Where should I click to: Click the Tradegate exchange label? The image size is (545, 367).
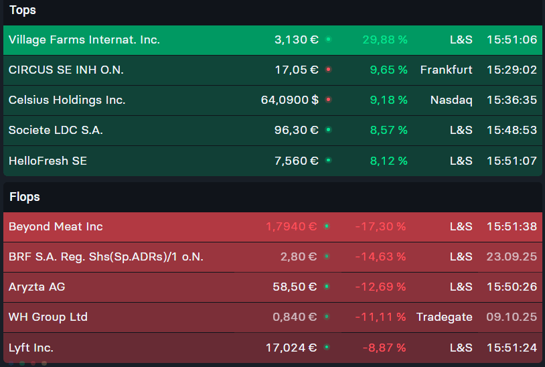(x=445, y=317)
